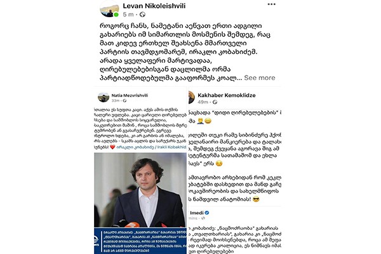Open the photo of the man in a suit
The image size is (381, 254).
coord(140,190)
